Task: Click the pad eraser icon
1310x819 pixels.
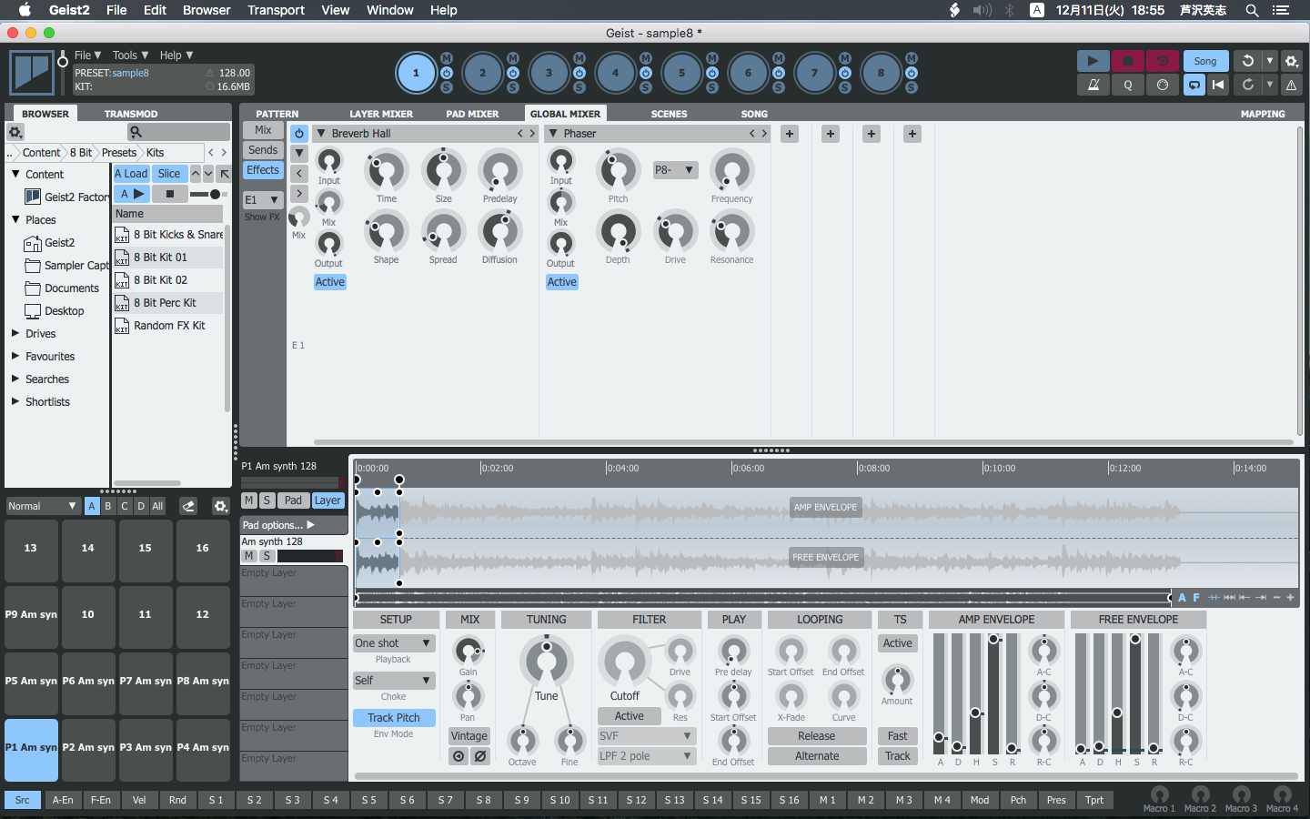Action: pos(188,506)
